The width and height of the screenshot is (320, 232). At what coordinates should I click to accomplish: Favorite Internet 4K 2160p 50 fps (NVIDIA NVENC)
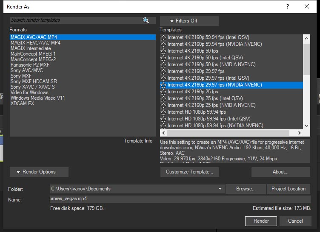click(x=163, y=64)
